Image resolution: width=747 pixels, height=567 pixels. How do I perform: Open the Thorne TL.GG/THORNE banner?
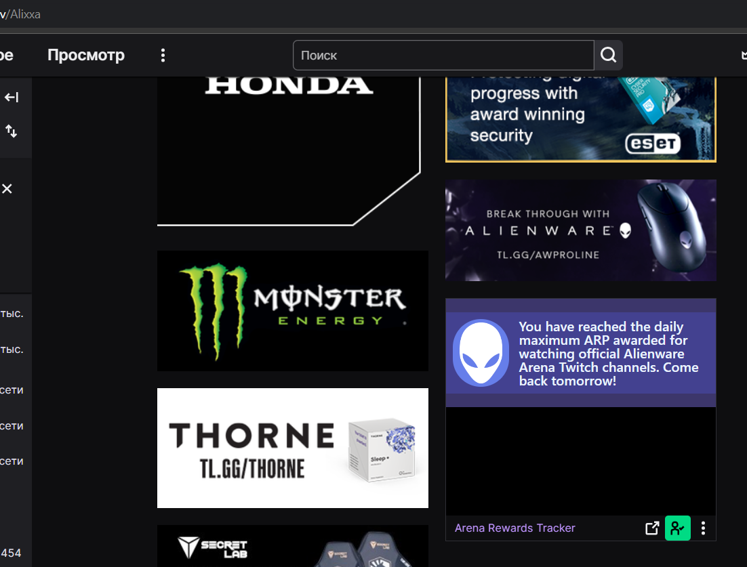(293, 448)
